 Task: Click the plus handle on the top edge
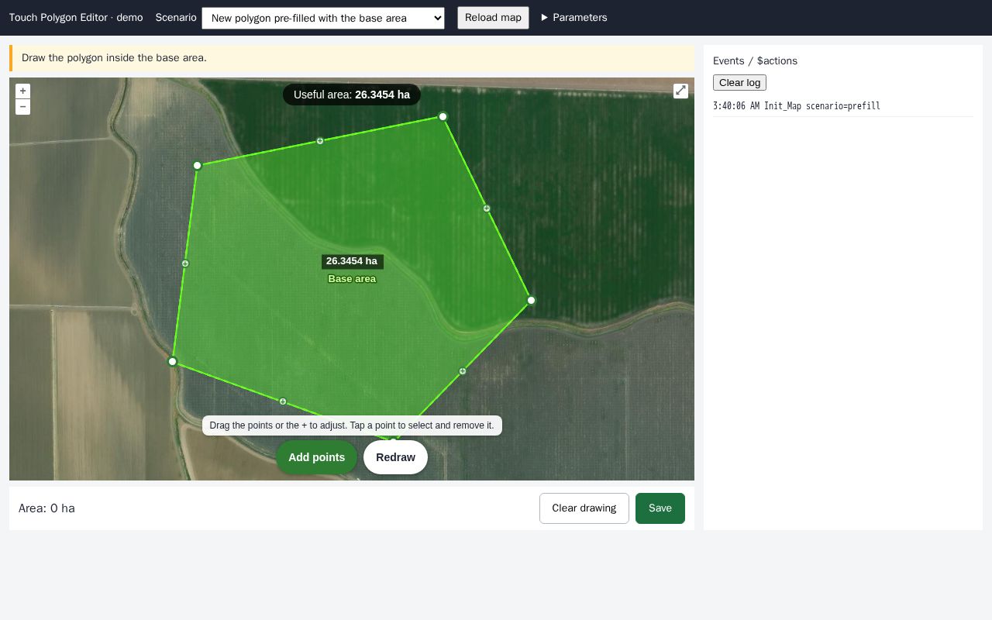(320, 141)
